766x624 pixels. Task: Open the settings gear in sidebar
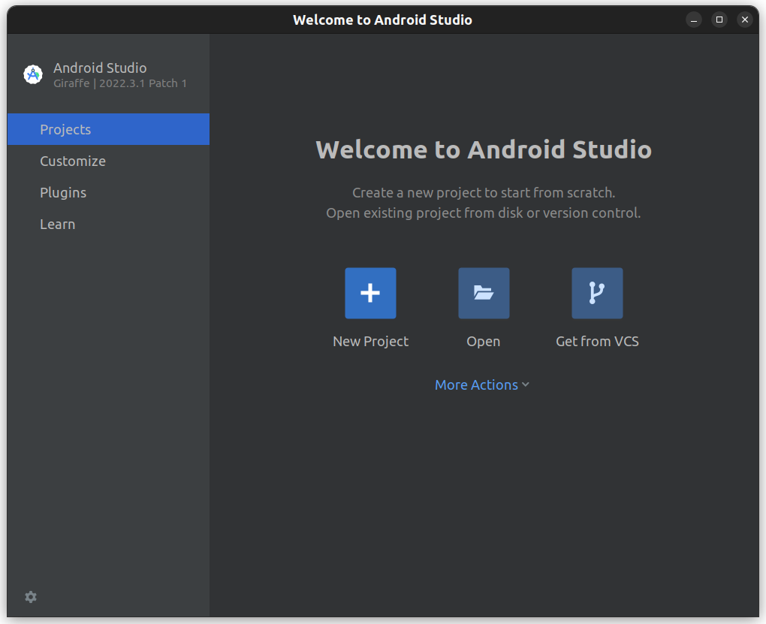[x=31, y=597]
